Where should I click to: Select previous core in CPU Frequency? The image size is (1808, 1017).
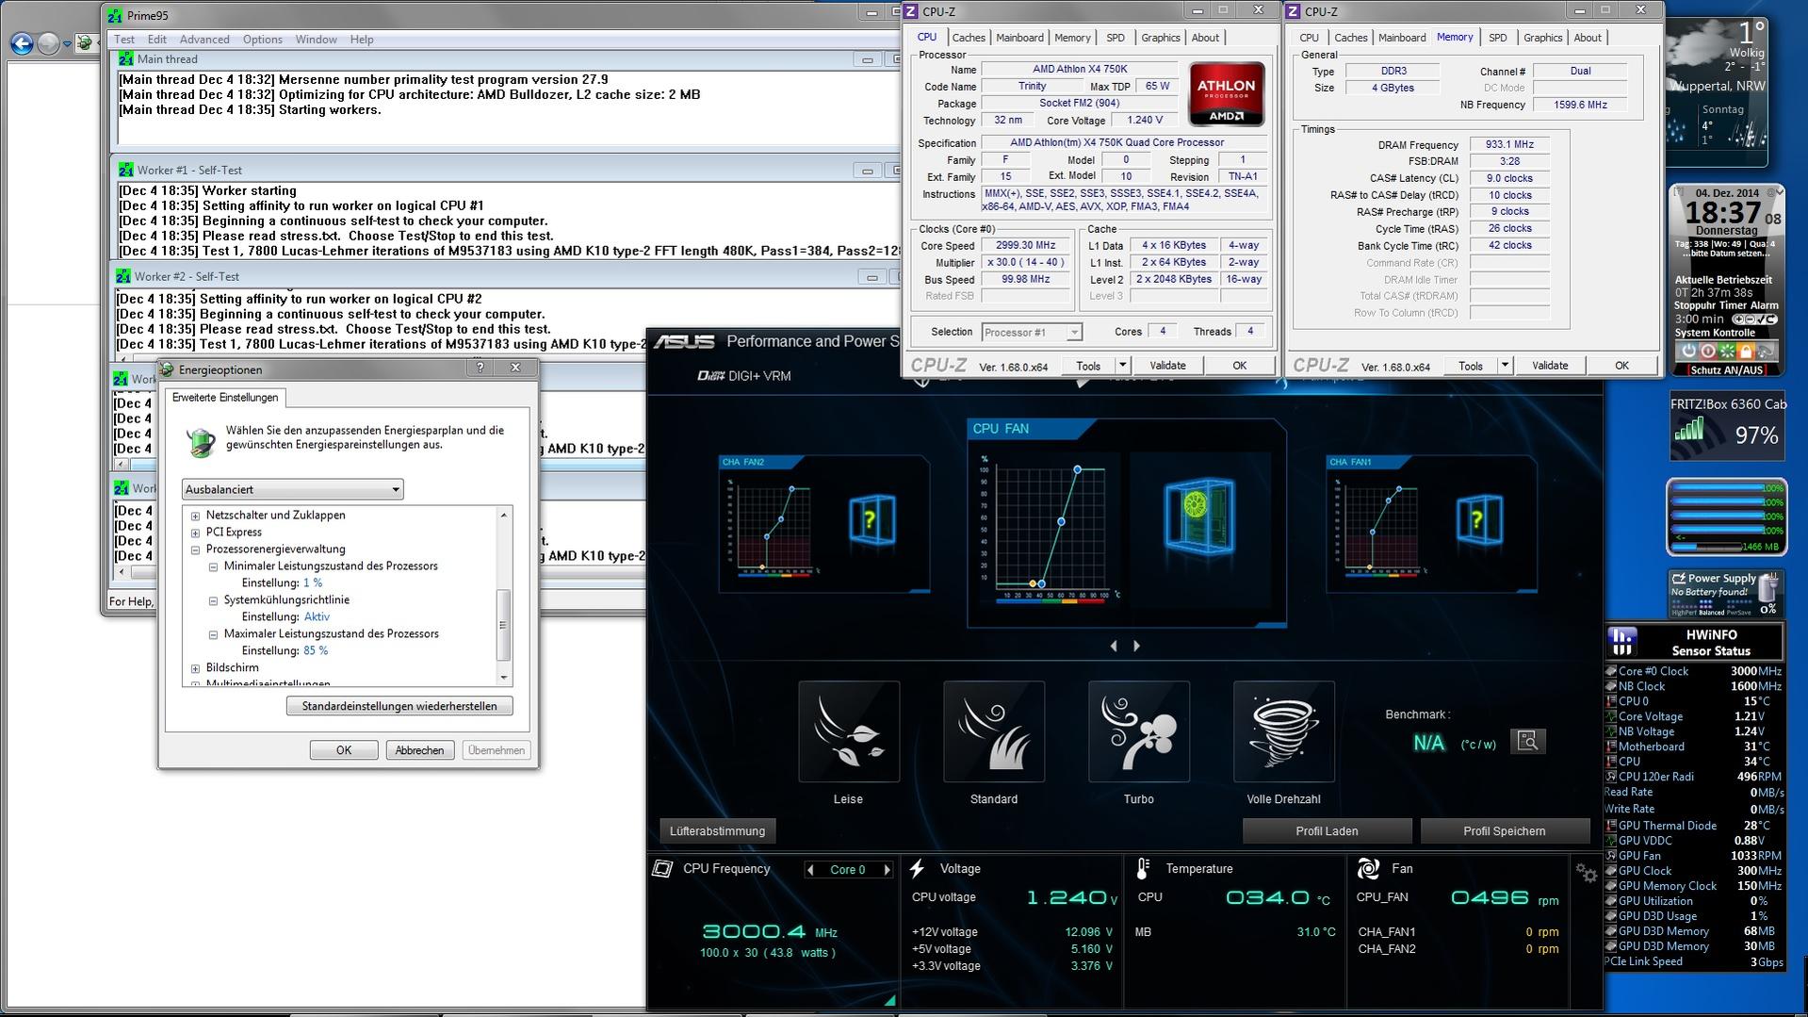click(810, 870)
